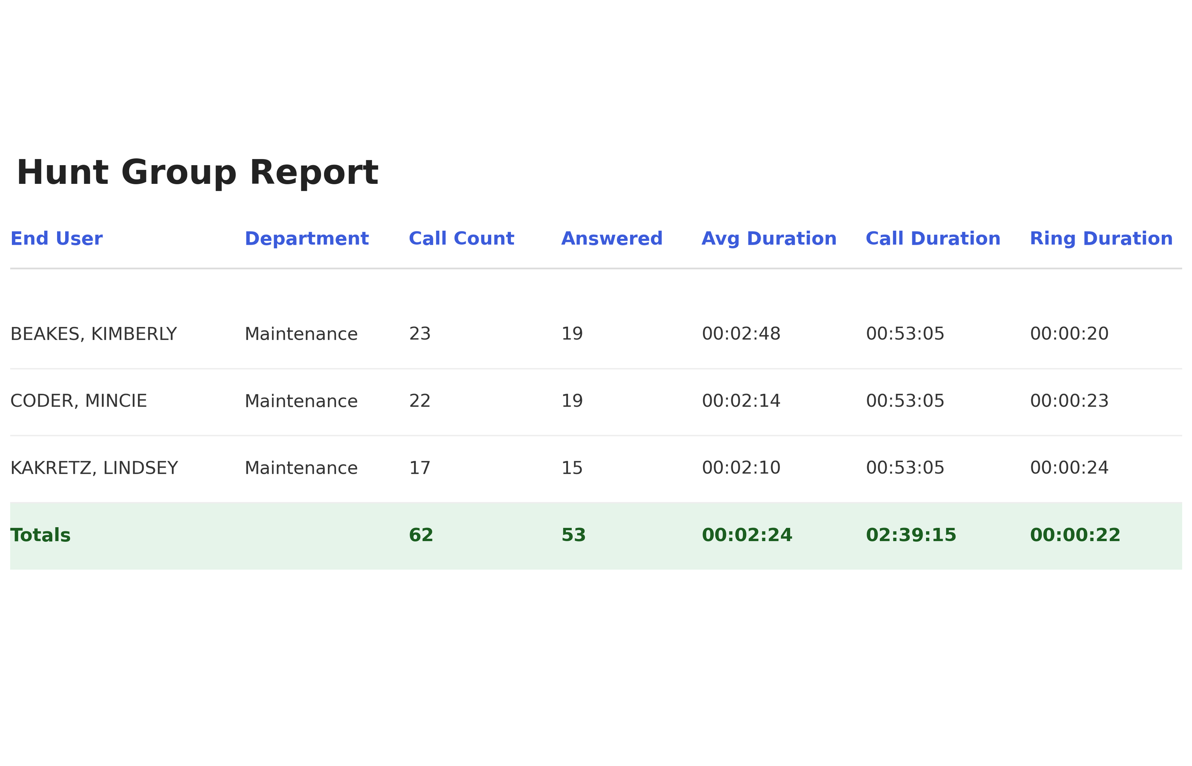The width and height of the screenshot is (1192, 766).
Task: Select the CODER, MINCIE user cell
Action: [79, 401]
